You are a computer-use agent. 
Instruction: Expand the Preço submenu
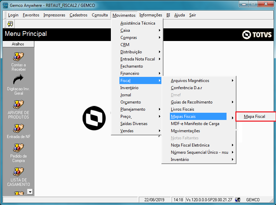pyautogui.click(x=140, y=116)
